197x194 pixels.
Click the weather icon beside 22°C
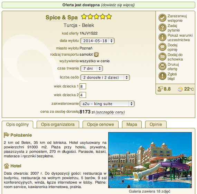click(x=180, y=89)
